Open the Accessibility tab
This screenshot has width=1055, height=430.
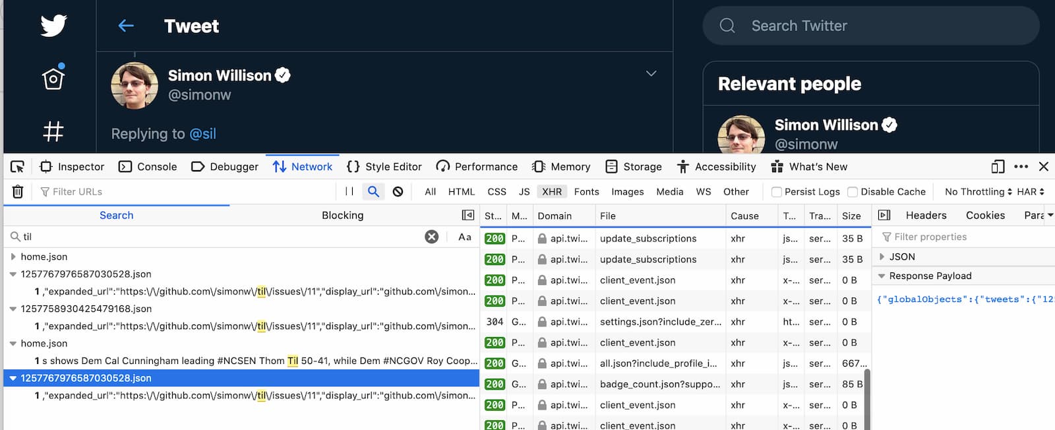[716, 167]
